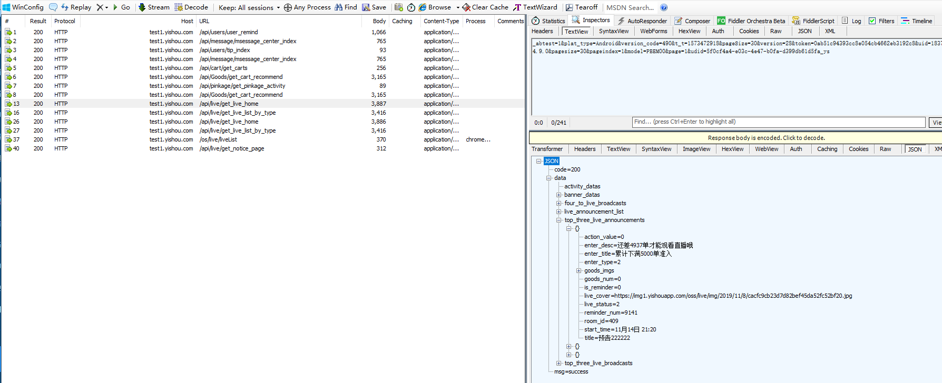
Task: Select the /api/cart/get_carts session
Action: [263, 68]
